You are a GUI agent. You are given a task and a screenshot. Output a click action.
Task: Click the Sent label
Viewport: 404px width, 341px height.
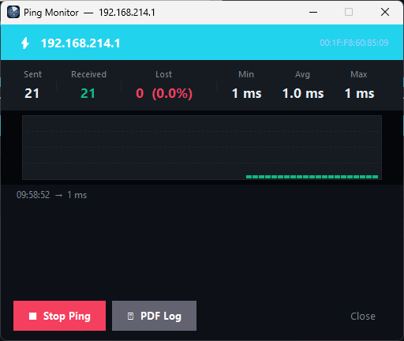pos(32,74)
